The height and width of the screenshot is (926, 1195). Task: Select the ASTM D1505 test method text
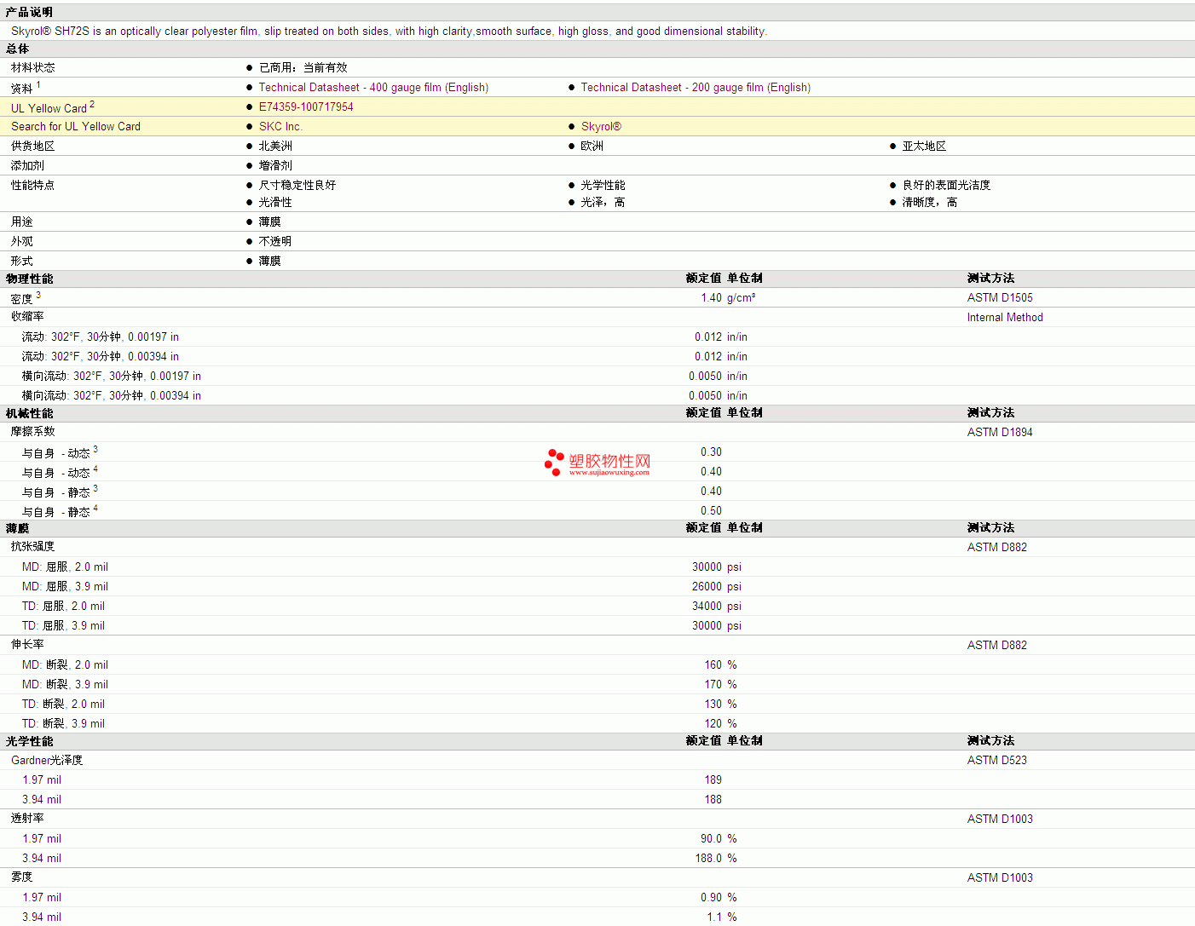tap(1000, 298)
